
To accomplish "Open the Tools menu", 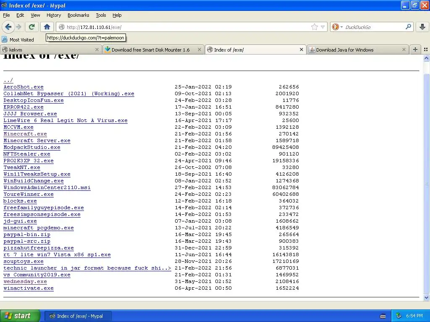I will coord(101,15).
